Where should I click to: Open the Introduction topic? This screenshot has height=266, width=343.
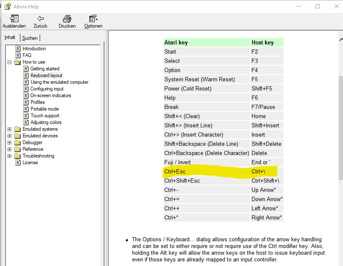[34, 49]
